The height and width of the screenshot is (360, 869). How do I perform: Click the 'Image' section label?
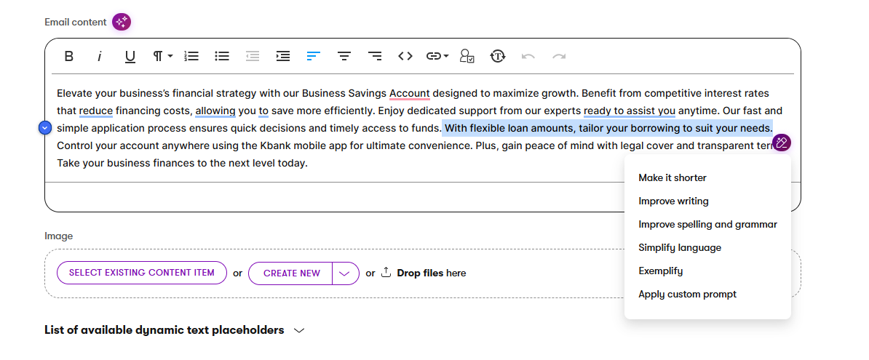coord(59,236)
